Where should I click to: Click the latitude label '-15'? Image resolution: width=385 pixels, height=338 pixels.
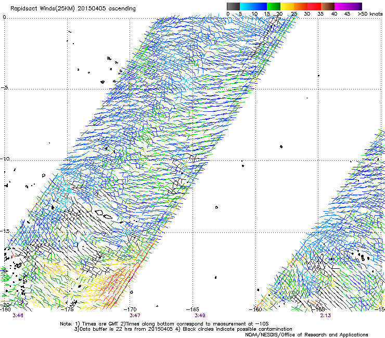point(5,231)
